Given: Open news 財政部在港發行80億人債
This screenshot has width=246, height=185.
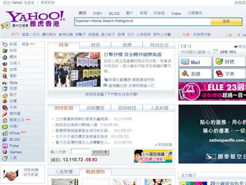Looking at the screenshot, I should pyautogui.click(x=76, y=125).
